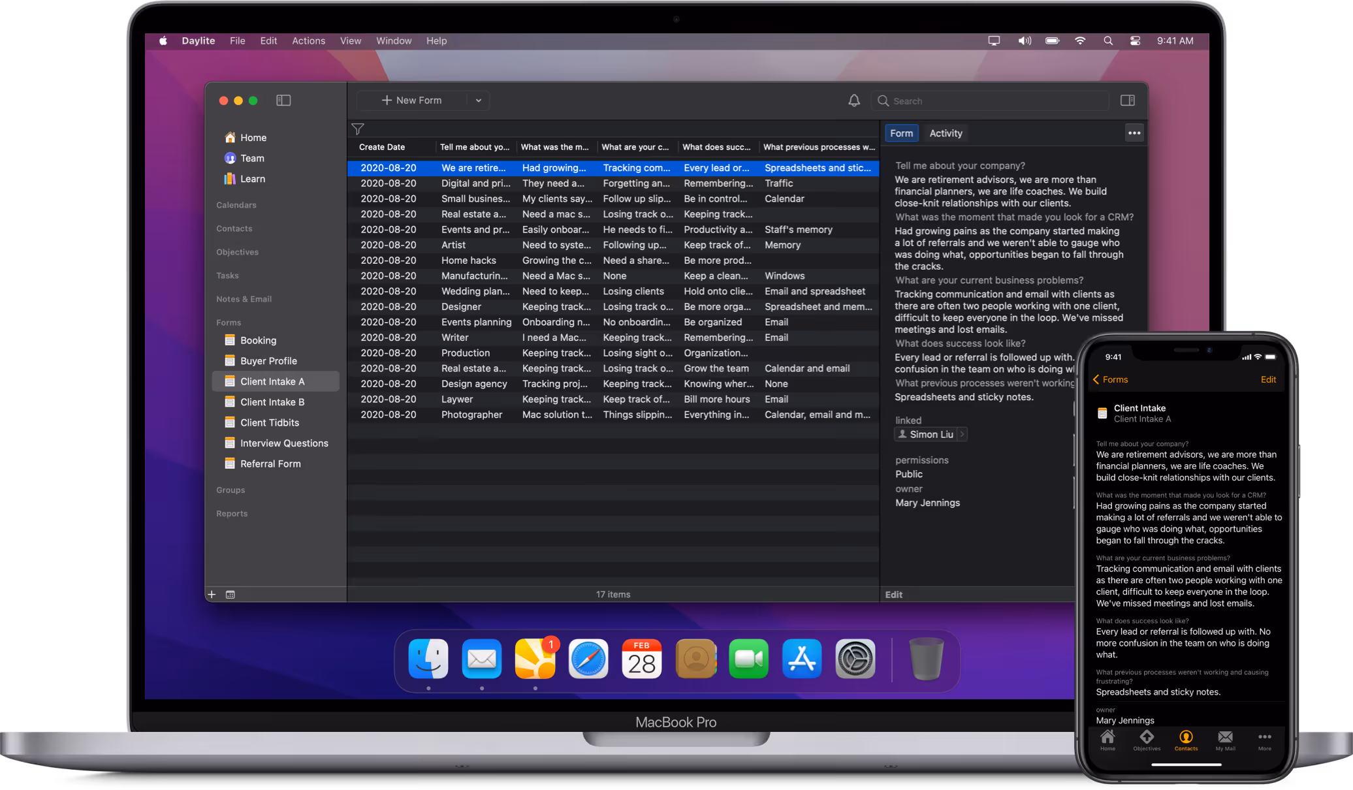This screenshot has width=1353, height=790.
Task: Toggle the right details panel icon
Action: coord(1128,101)
